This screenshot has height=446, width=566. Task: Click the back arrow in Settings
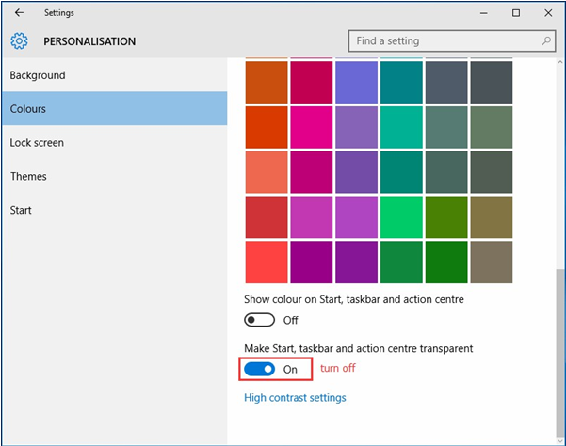pyautogui.click(x=19, y=13)
